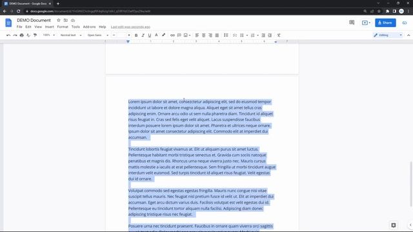Image resolution: width=413 pixels, height=232 pixels.
Task: Open the insert image dropdown arrow
Action: pyautogui.click(x=190, y=35)
